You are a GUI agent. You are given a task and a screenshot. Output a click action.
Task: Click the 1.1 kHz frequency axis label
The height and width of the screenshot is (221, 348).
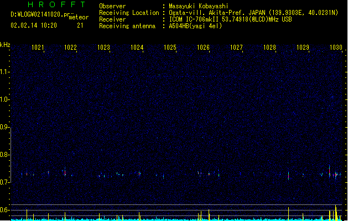coord(4,72)
